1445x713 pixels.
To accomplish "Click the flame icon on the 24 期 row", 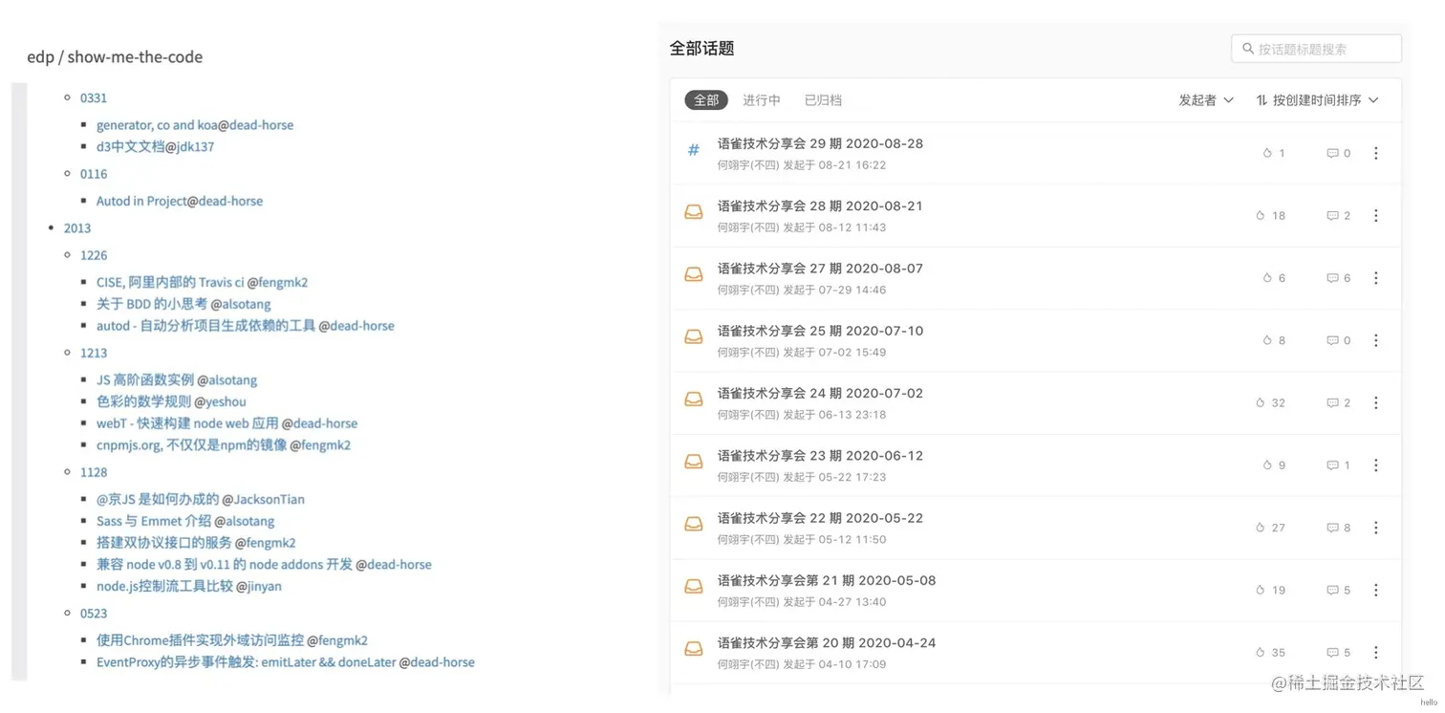I will tap(1261, 403).
